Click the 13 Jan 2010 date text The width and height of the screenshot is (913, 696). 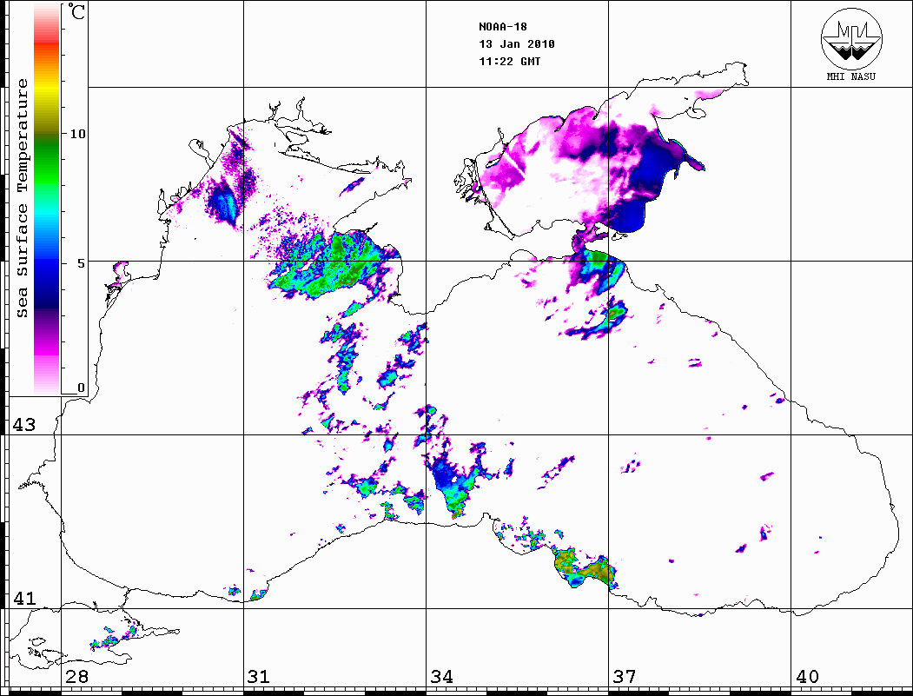(516, 44)
